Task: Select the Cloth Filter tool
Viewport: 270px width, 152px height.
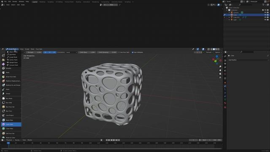Action: (x=11, y=124)
